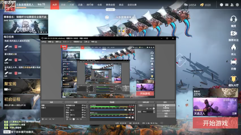Open the 三排 team size selector

point(234,113)
